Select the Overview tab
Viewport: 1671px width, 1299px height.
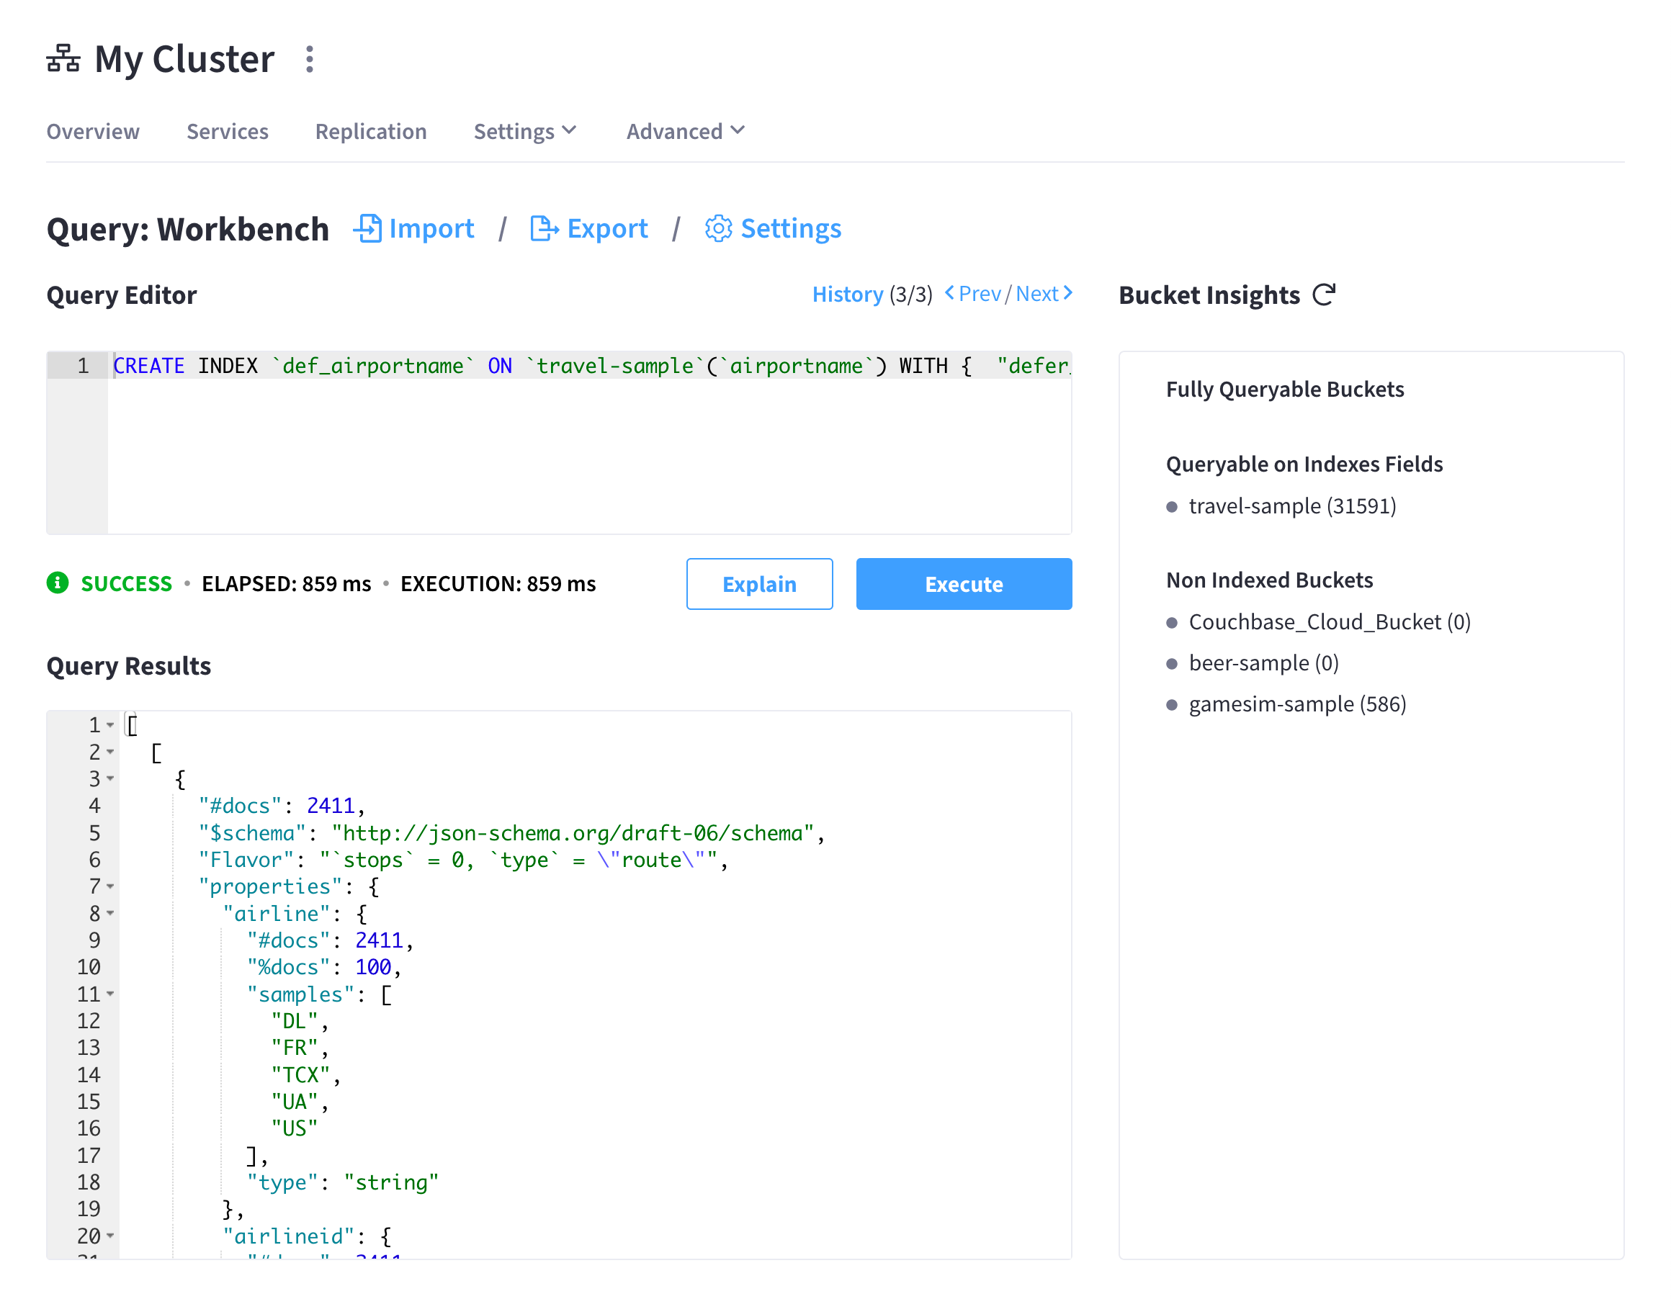[x=92, y=130]
